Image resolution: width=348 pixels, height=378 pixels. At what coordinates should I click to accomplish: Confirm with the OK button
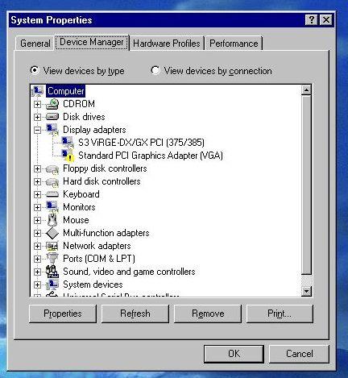[x=234, y=354]
